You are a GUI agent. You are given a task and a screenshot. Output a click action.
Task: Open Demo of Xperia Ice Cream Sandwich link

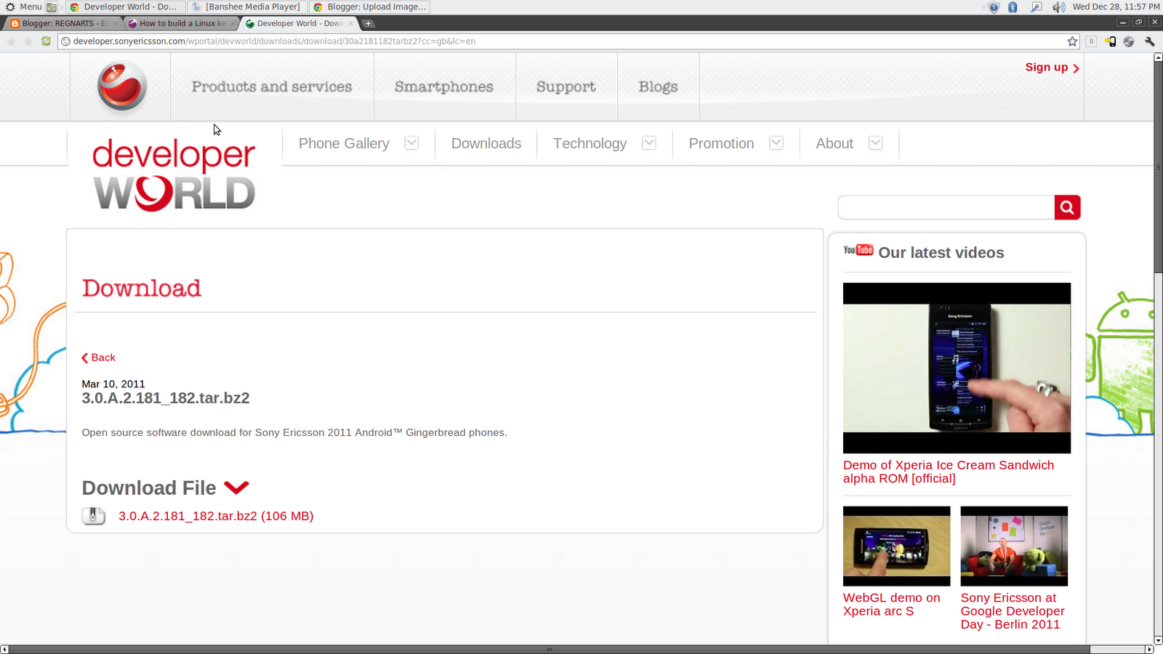(949, 472)
